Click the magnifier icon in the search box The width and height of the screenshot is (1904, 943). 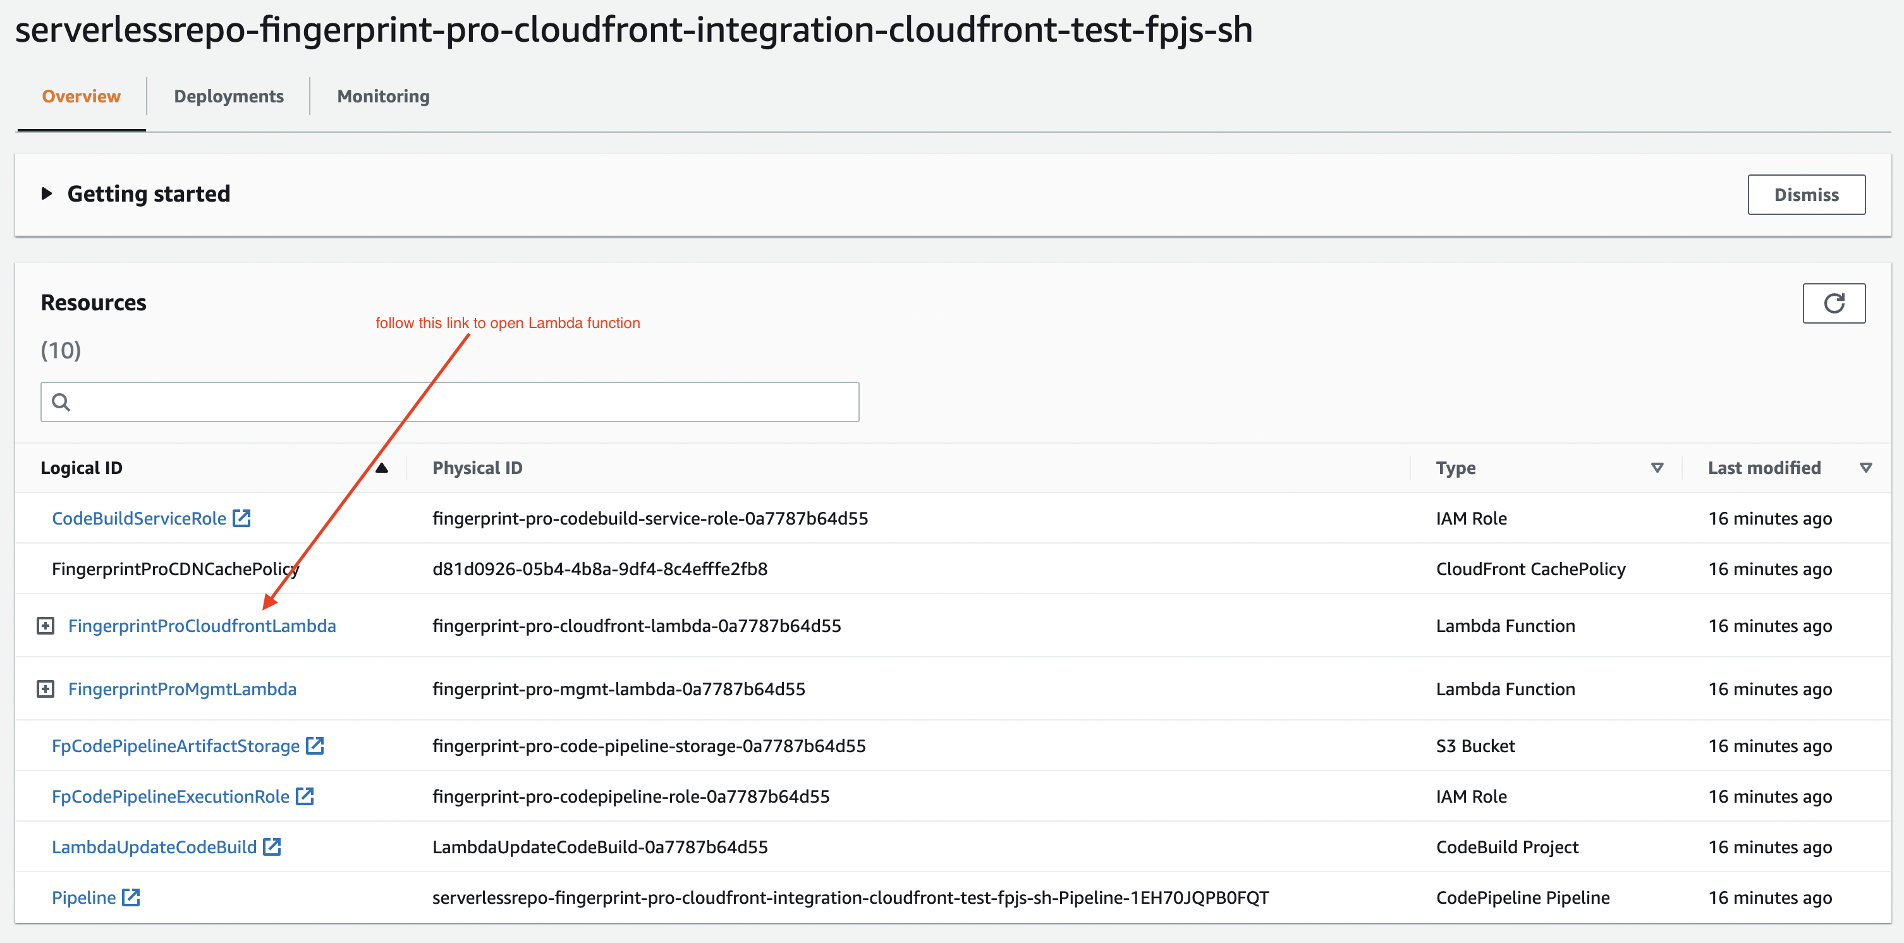click(x=61, y=401)
